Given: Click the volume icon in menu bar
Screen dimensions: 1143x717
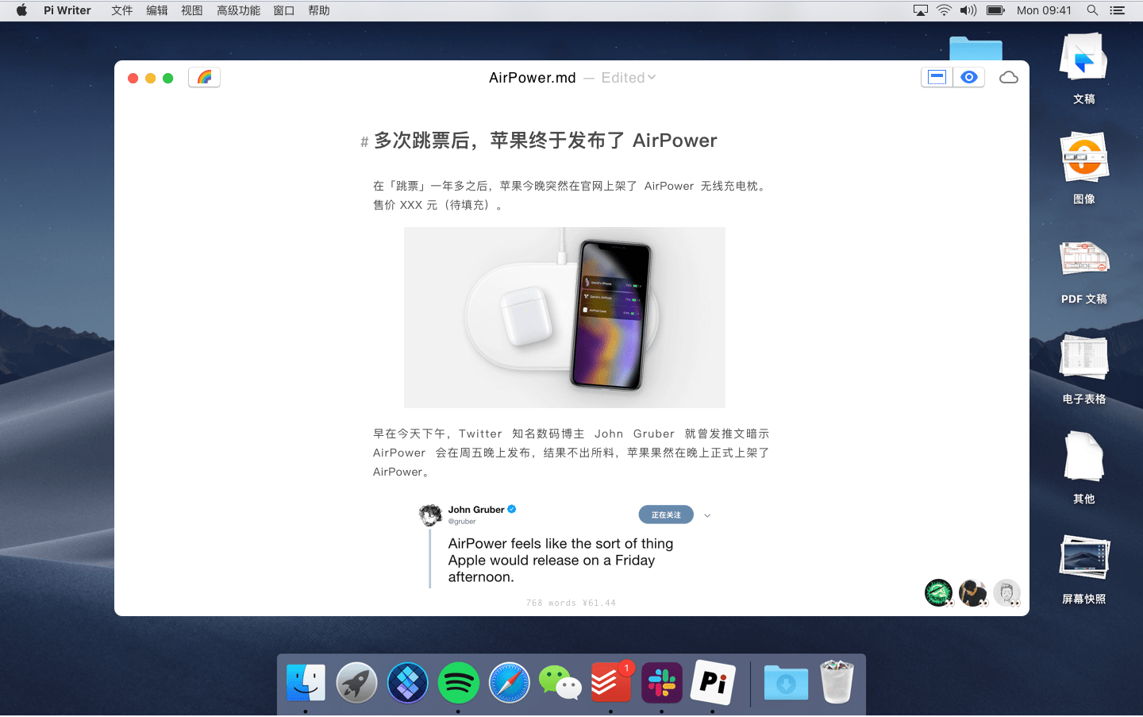Looking at the screenshot, I should [968, 10].
